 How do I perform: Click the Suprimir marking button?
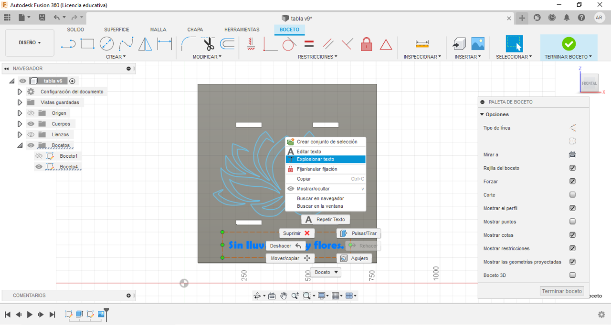pyautogui.click(x=297, y=234)
